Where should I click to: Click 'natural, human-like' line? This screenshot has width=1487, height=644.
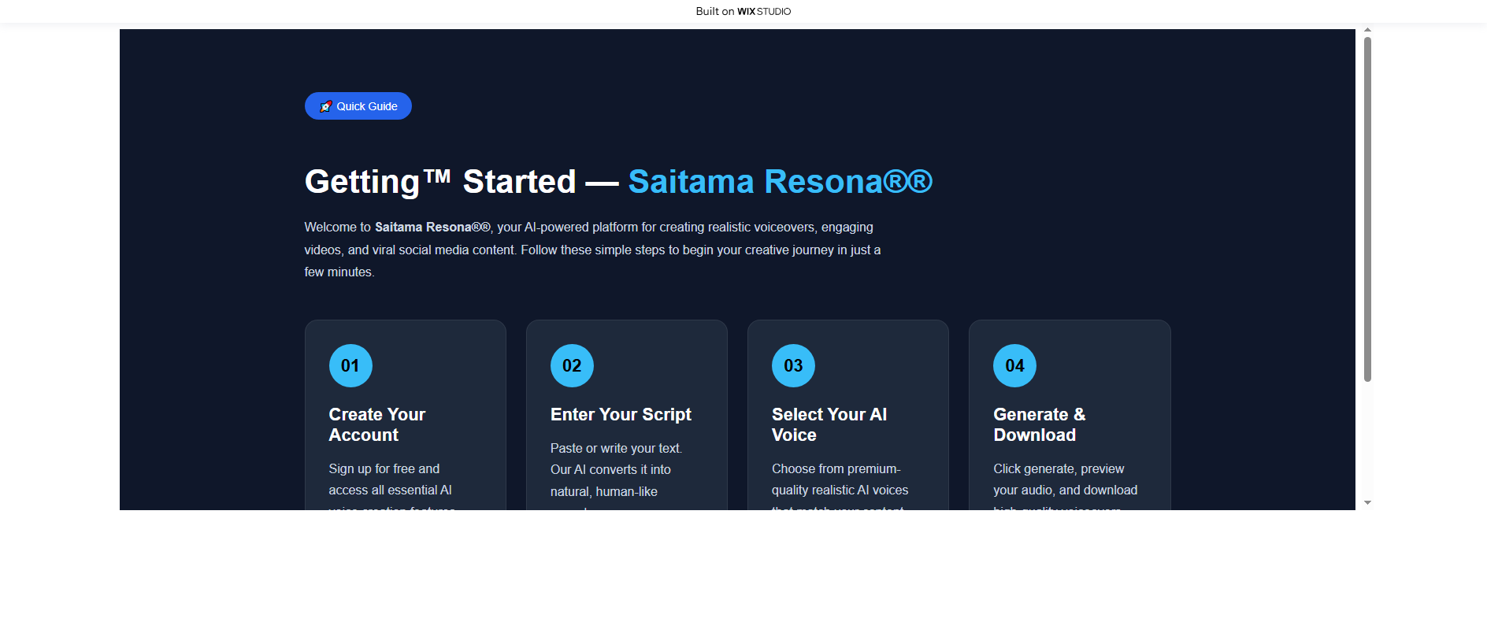tap(604, 491)
